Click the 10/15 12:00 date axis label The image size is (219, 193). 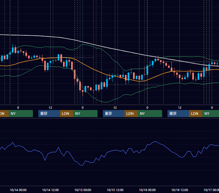click(115, 190)
